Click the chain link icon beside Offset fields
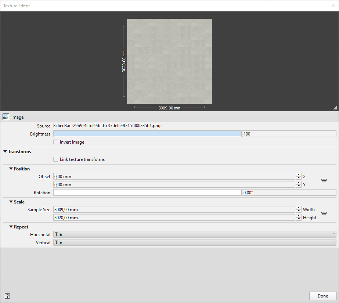The width and height of the screenshot is (339, 303). (x=324, y=180)
